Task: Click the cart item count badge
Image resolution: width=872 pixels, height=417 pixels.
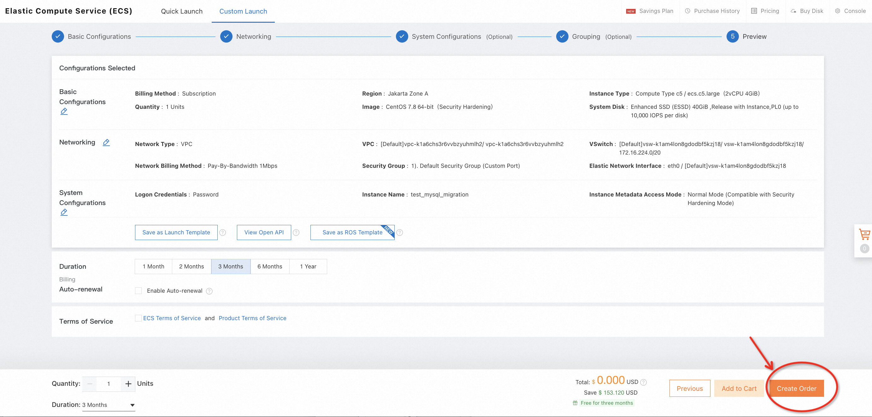Action: click(864, 249)
